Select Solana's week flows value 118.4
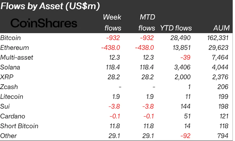 coord(112,67)
